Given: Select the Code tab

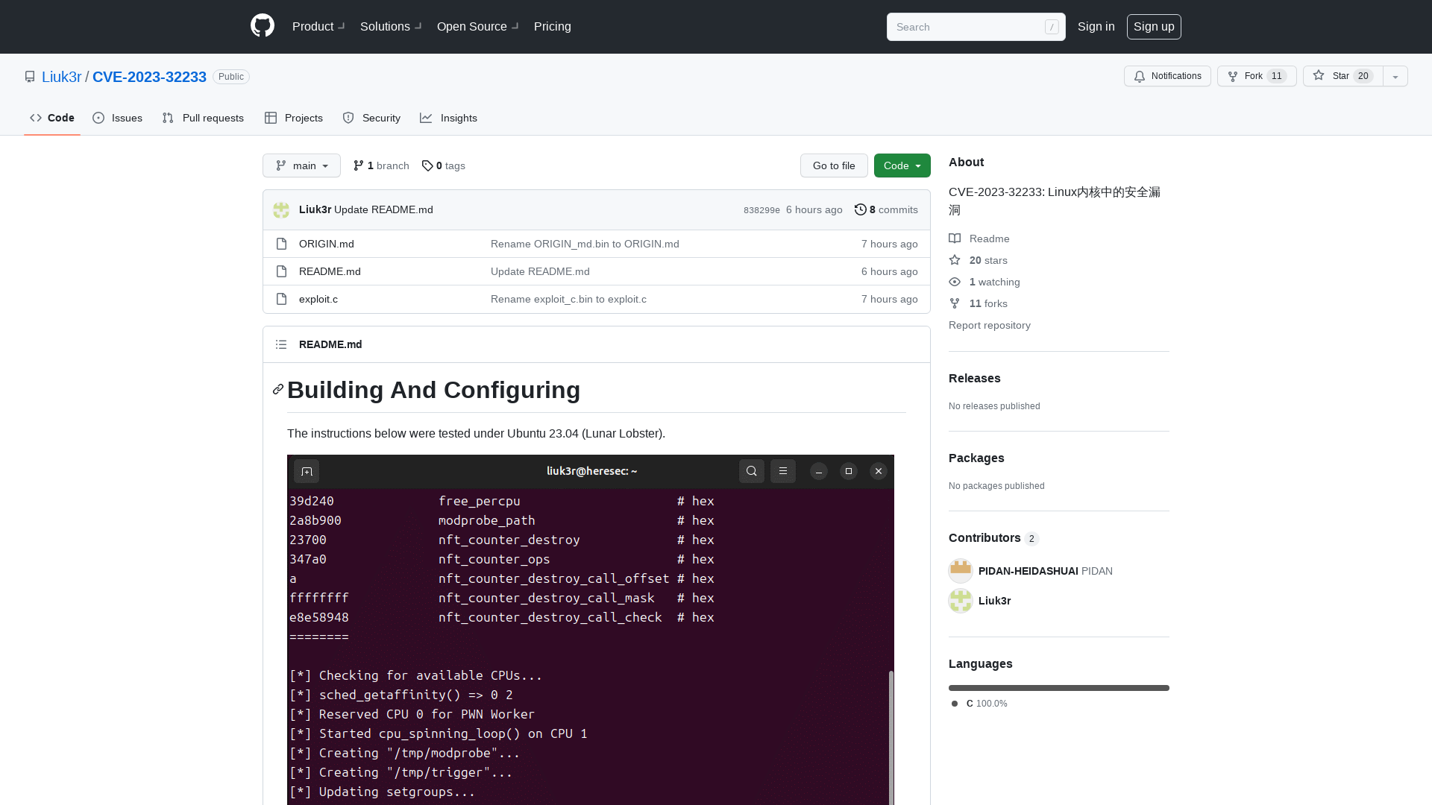Looking at the screenshot, I should click(x=51, y=118).
